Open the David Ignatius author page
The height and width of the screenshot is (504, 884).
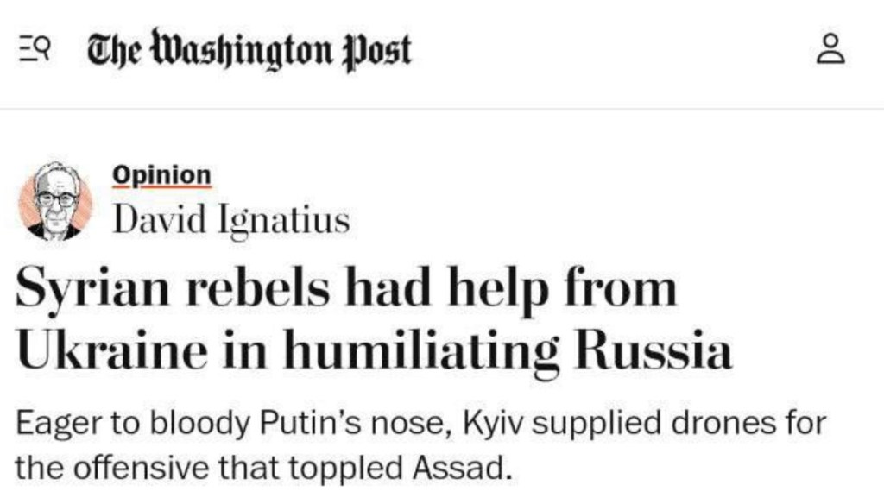click(231, 220)
